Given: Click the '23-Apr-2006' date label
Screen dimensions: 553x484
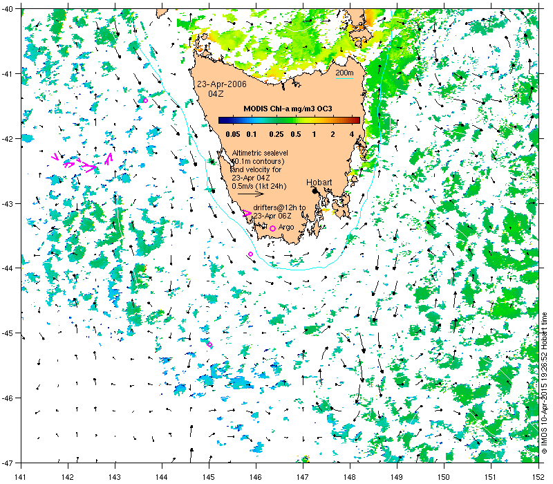Looking at the screenshot, I should pyautogui.click(x=221, y=84).
